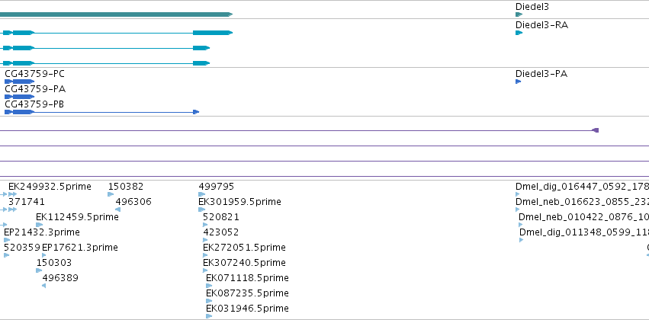Click the Diedel3-PA protein arrow marker
Screen dimensions: 649x320
[518, 82]
